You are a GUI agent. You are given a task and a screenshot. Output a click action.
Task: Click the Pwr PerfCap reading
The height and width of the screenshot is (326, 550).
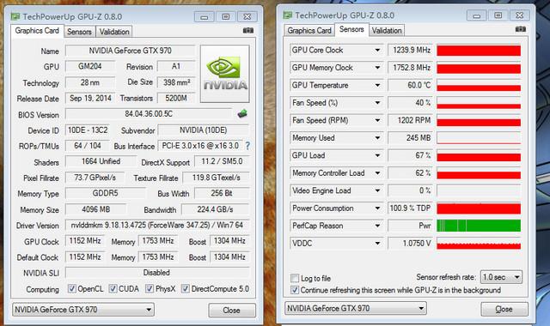point(410,226)
